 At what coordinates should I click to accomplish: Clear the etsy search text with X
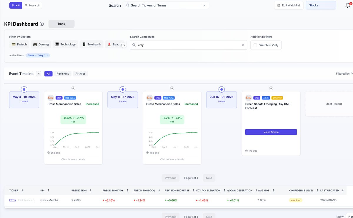(x=243, y=45)
